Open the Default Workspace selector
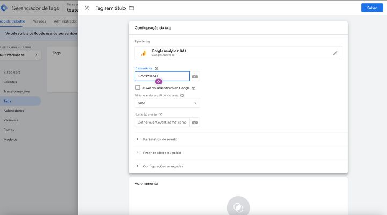Viewport: 387px width, 215px height. click(20, 55)
